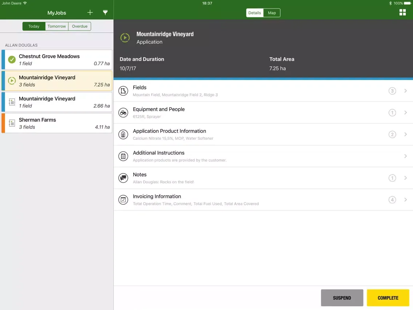This screenshot has width=413, height=310.
Task: Click the Equipment and People count badge 1
Action: pyautogui.click(x=392, y=113)
